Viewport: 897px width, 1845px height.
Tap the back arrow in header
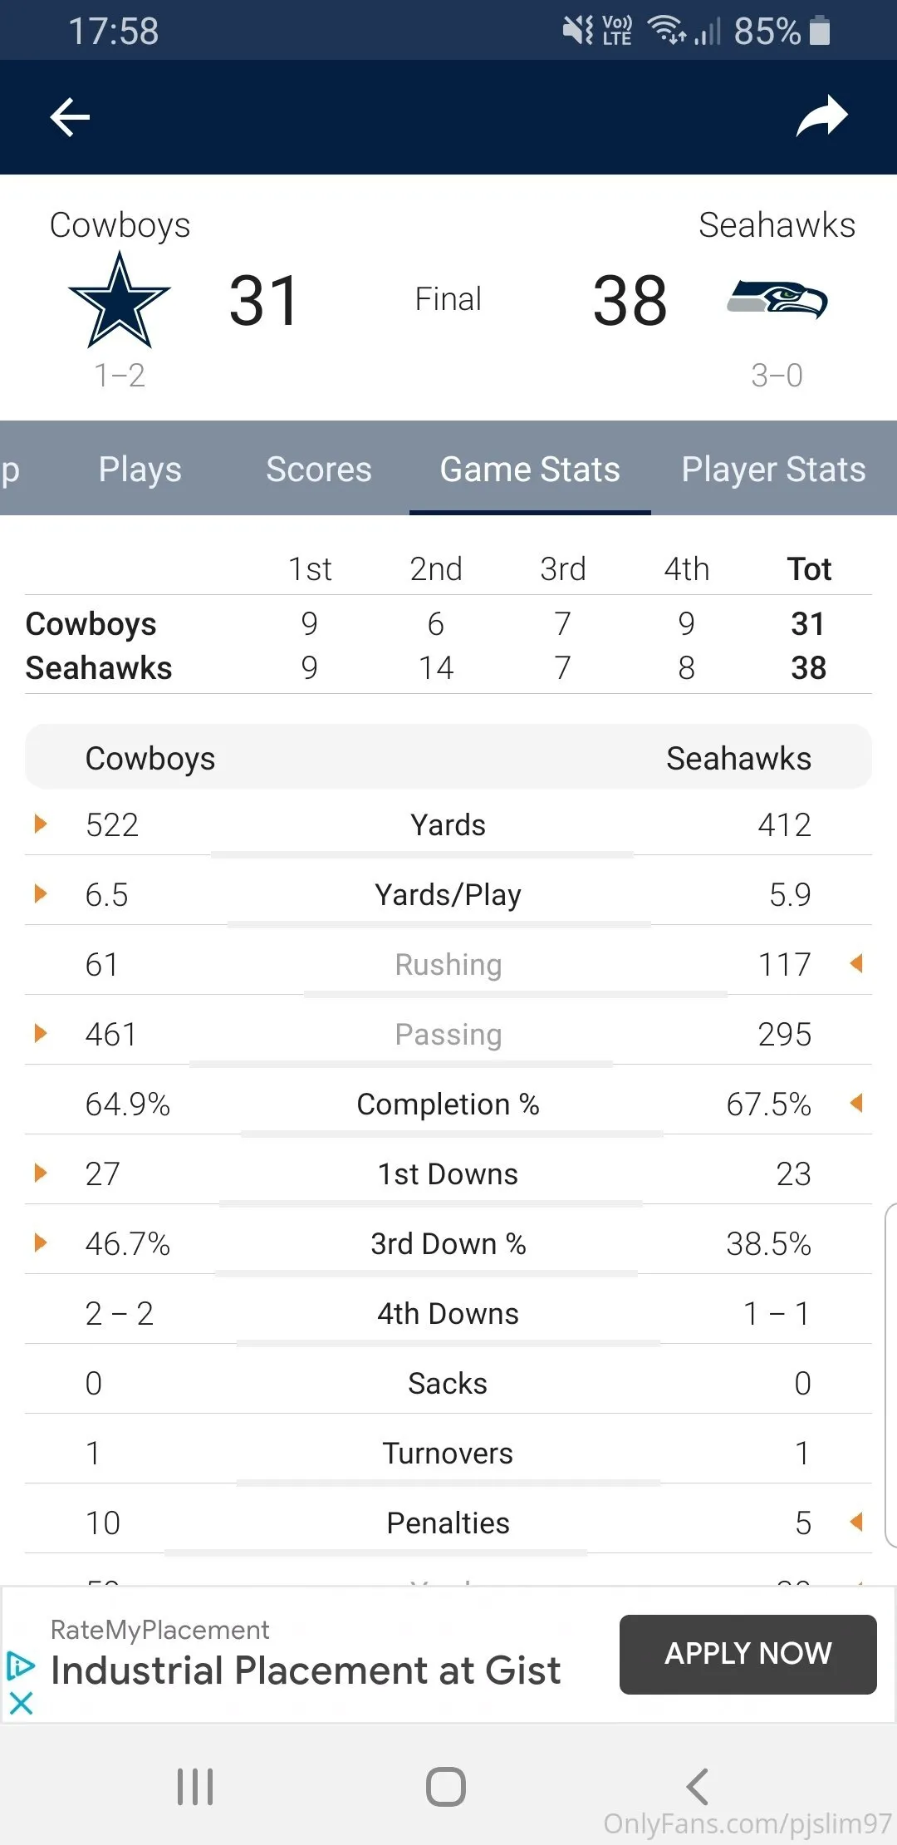click(x=70, y=117)
